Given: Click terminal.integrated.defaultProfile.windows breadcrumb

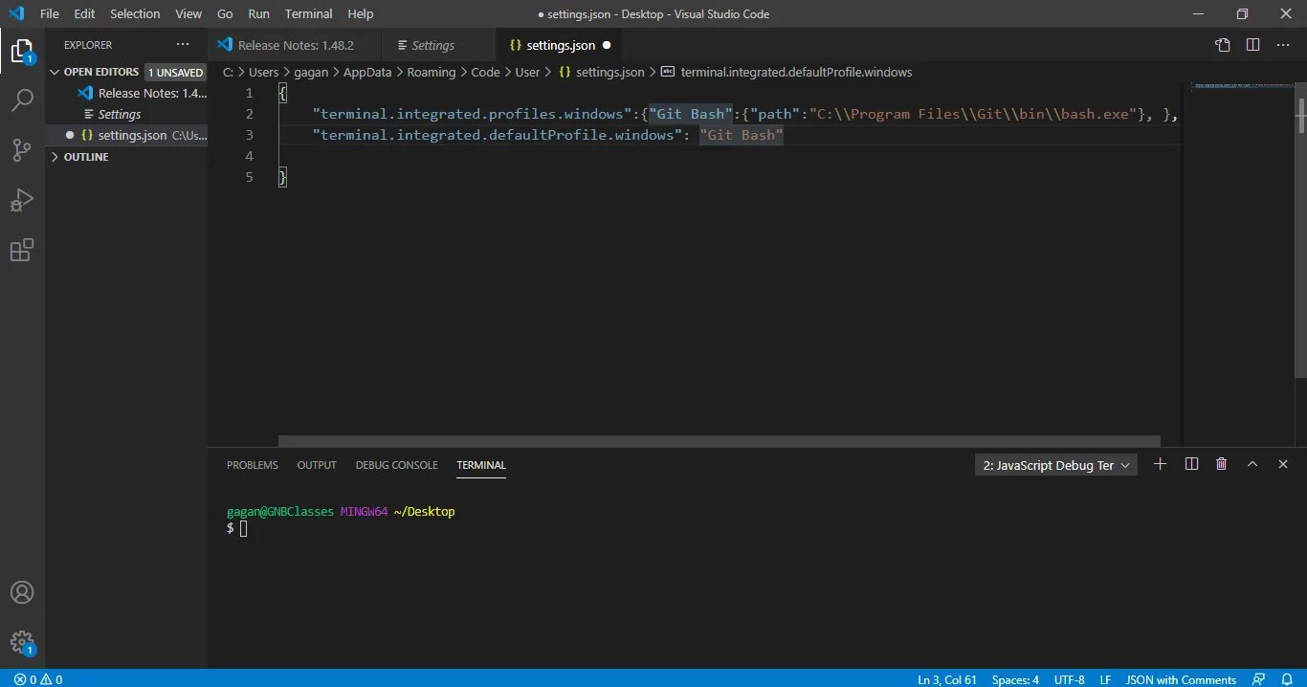Looking at the screenshot, I should [796, 72].
